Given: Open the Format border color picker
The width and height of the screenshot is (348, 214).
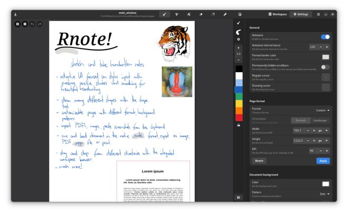Looking at the screenshot, I should point(325,57).
